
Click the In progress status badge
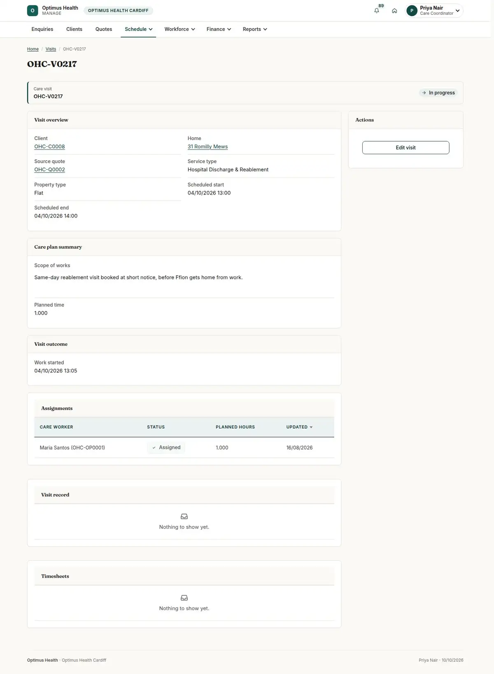(x=438, y=93)
